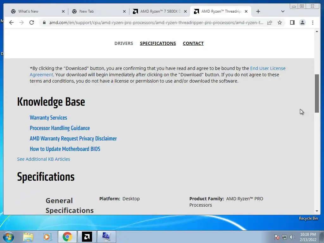Image resolution: width=324 pixels, height=243 pixels.
Task: Close the What's New tab
Action: [63, 11]
